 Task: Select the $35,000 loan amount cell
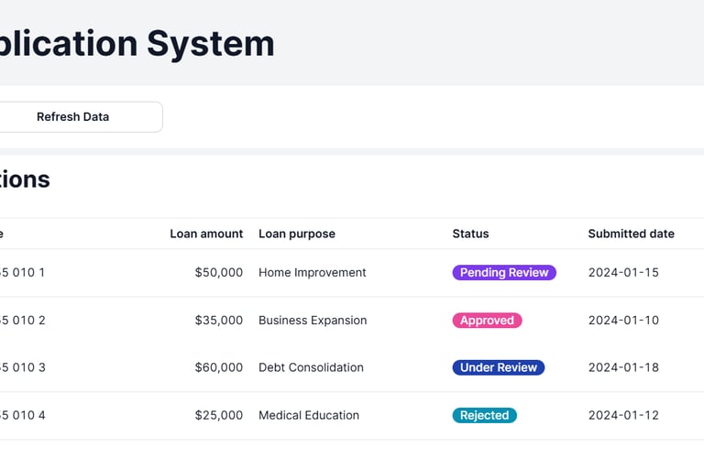coord(219,321)
